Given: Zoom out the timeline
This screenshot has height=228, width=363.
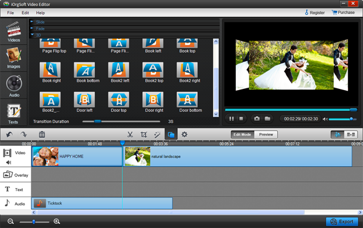Looking at the screenshot, I should (x=11, y=221).
